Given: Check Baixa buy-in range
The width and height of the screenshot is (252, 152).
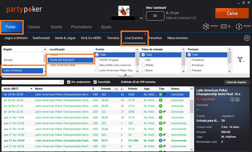Looking at the screenshot, I should click(x=143, y=70).
